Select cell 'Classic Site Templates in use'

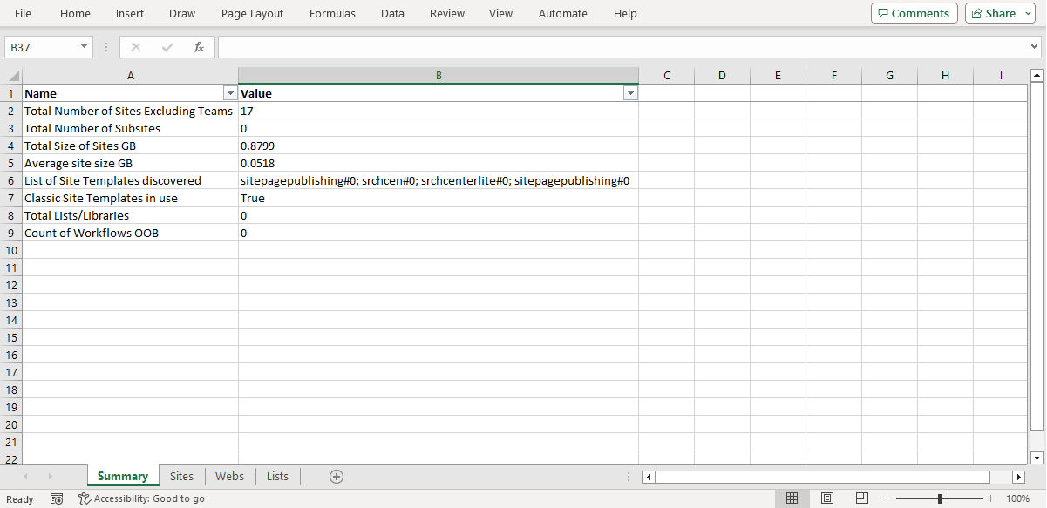[x=131, y=198]
